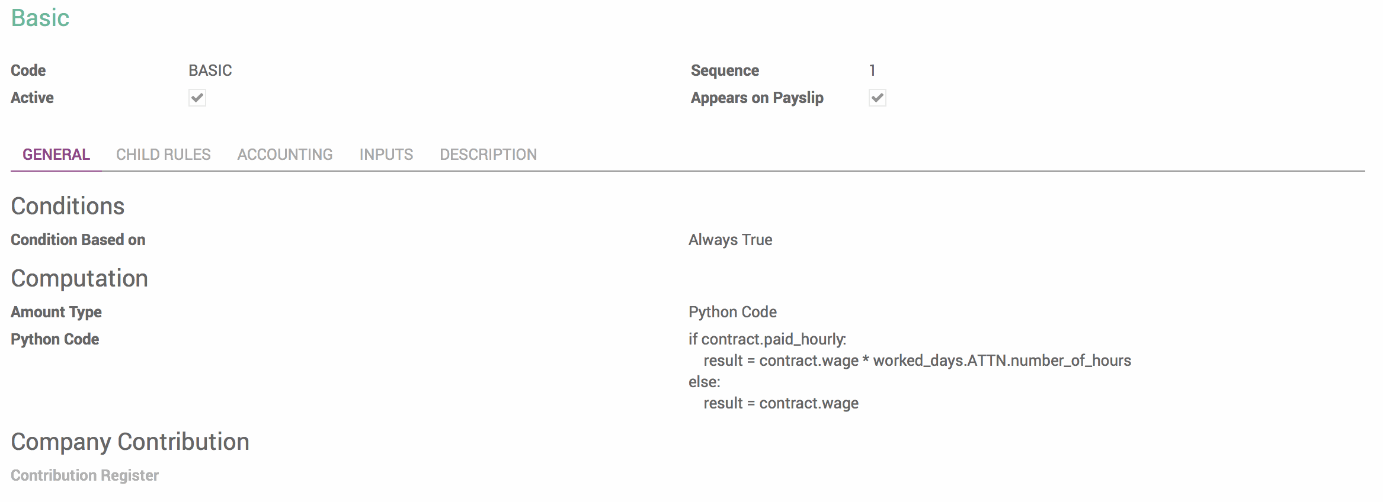Click the Python Code amount type value
Viewport: 1383px width, 502px height.
[732, 312]
